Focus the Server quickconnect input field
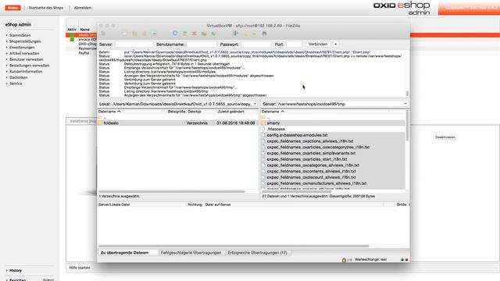500x281 pixels. point(134,44)
